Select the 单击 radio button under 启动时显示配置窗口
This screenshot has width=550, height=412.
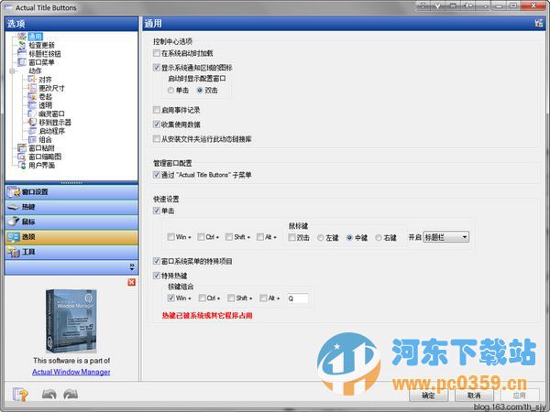coord(170,90)
